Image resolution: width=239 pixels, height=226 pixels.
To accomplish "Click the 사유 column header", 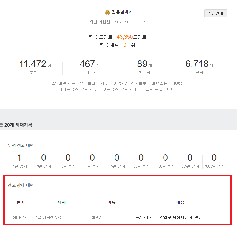I will [112, 202].
